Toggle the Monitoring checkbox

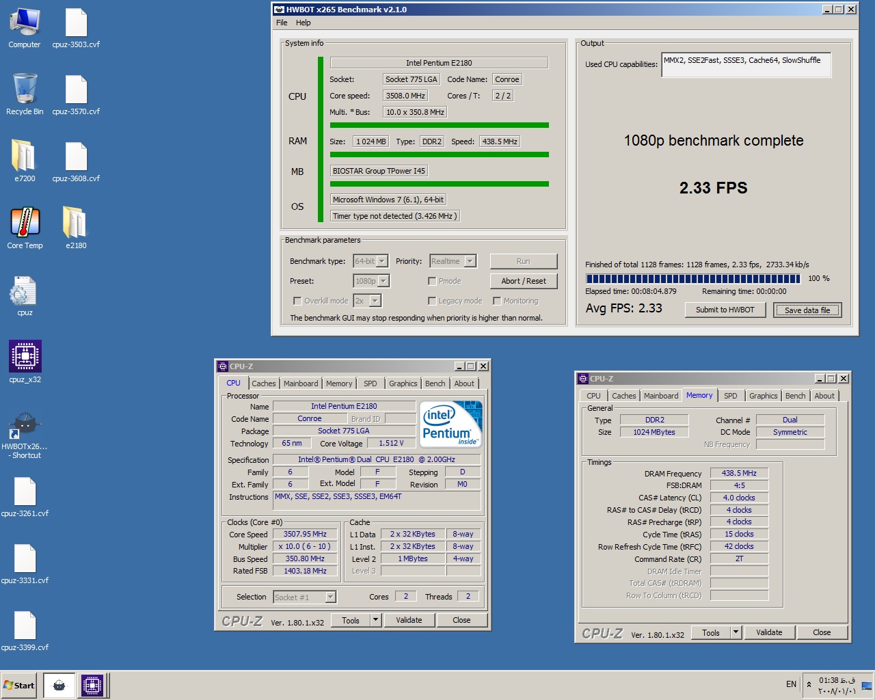pyautogui.click(x=497, y=301)
